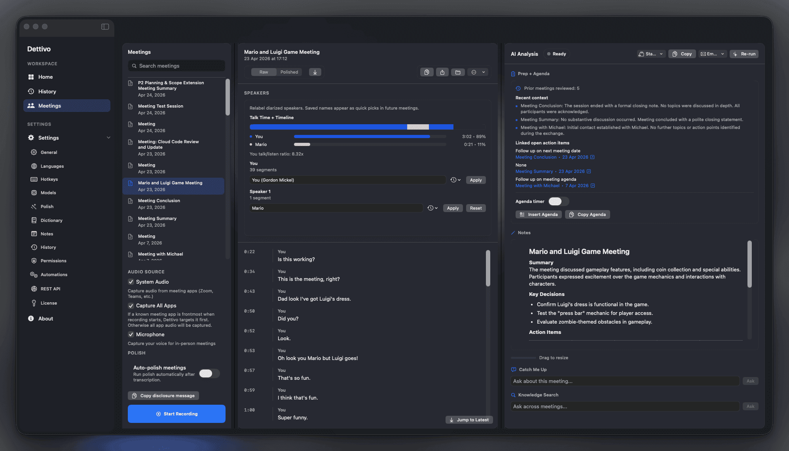The height and width of the screenshot is (451, 789).
Task: Toggle Auto-polish meetings switch
Action: tap(209, 373)
